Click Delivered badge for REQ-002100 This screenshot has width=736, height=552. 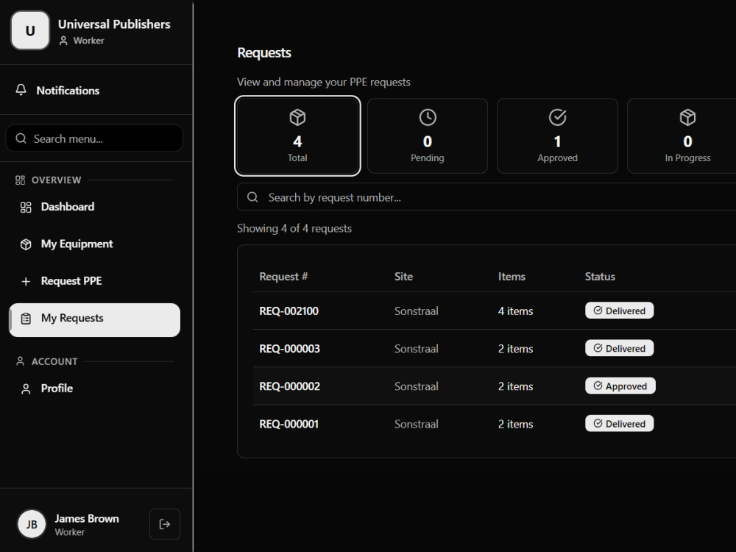pos(619,311)
